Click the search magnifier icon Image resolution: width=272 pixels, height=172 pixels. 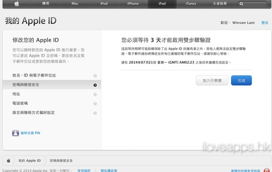pos(241,4)
